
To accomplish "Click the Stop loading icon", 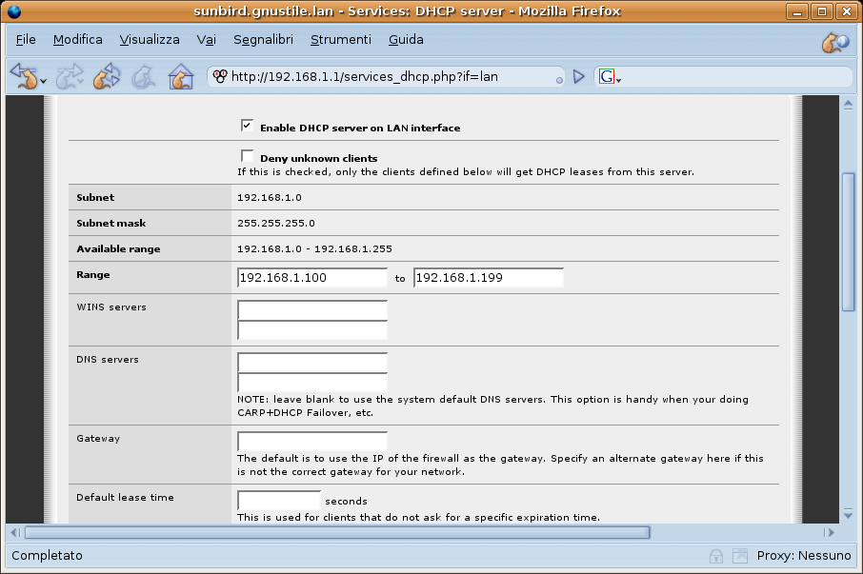I will pos(143,77).
